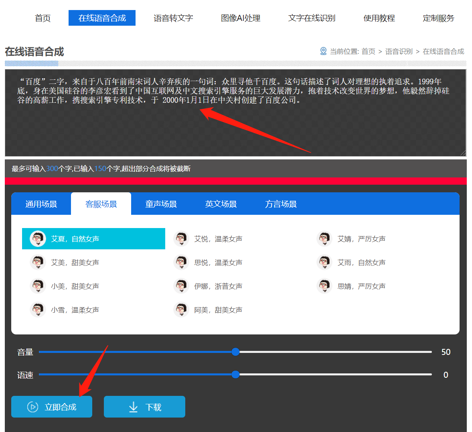
Task: Click the avatar icon beside 艾婧 严厉女声
Action: coord(324,239)
